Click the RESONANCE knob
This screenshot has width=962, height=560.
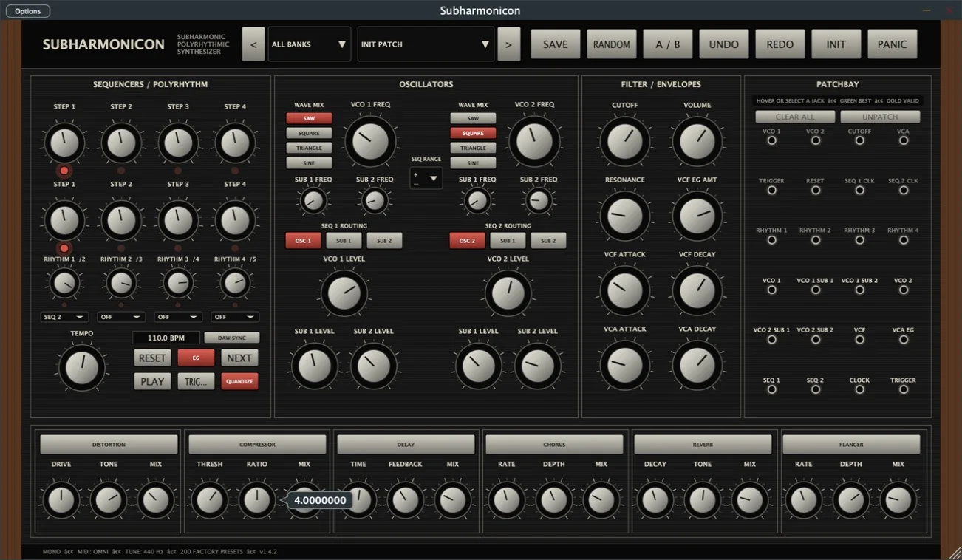624,216
